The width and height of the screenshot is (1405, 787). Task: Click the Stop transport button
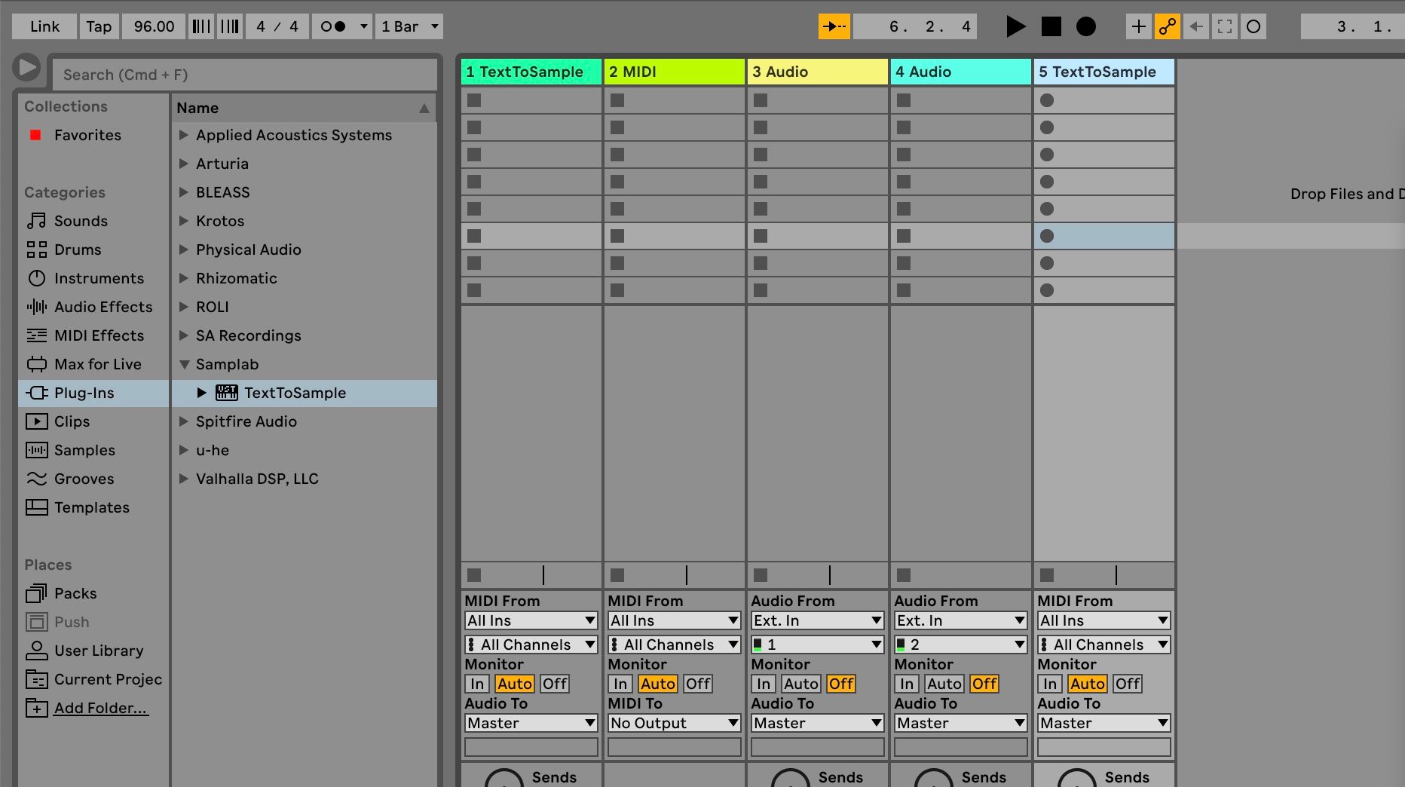click(x=1051, y=26)
